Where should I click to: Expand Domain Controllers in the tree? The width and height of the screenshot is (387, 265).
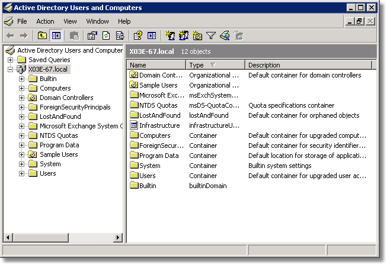22,98
